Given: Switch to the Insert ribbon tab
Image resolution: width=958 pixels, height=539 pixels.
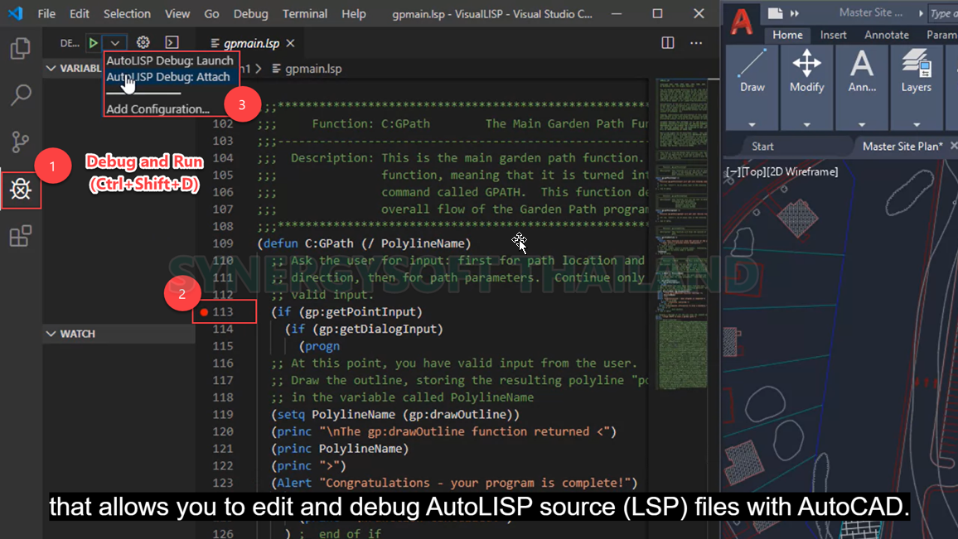Looking at the screenshot, I should click(833, 35).
